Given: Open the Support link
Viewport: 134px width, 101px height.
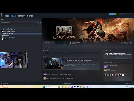Looking at the screenshot, I should click(x=94, y=47).
